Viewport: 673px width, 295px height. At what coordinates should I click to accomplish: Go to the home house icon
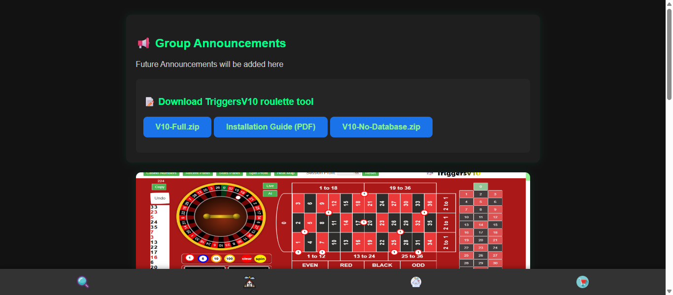pos(249,282)
